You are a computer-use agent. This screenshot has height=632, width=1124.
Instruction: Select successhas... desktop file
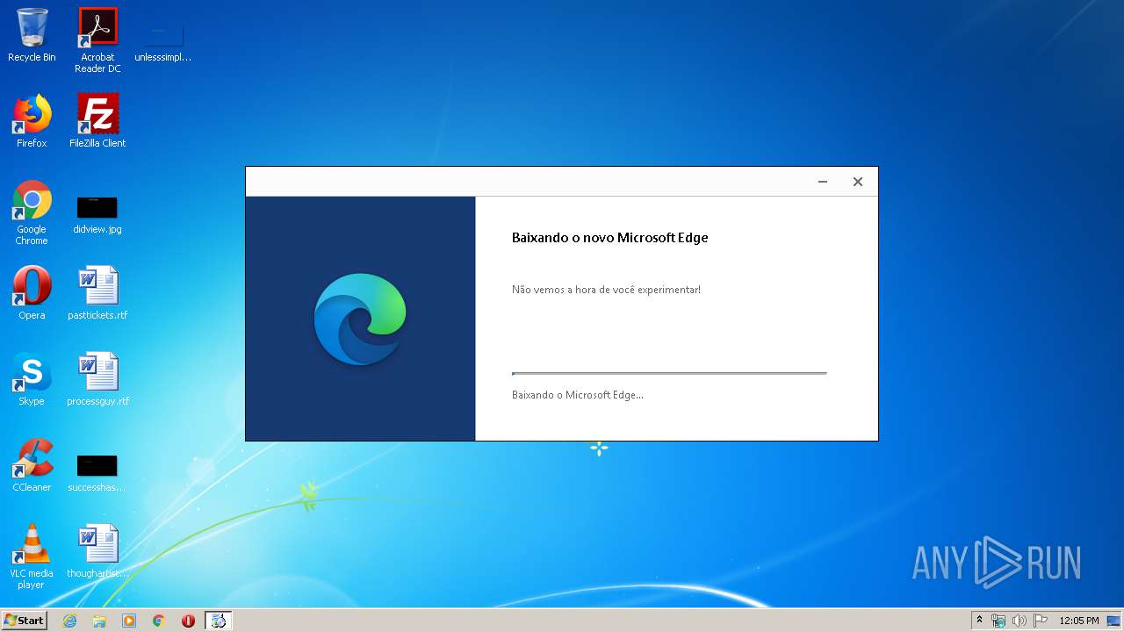[x=97, y=473]
